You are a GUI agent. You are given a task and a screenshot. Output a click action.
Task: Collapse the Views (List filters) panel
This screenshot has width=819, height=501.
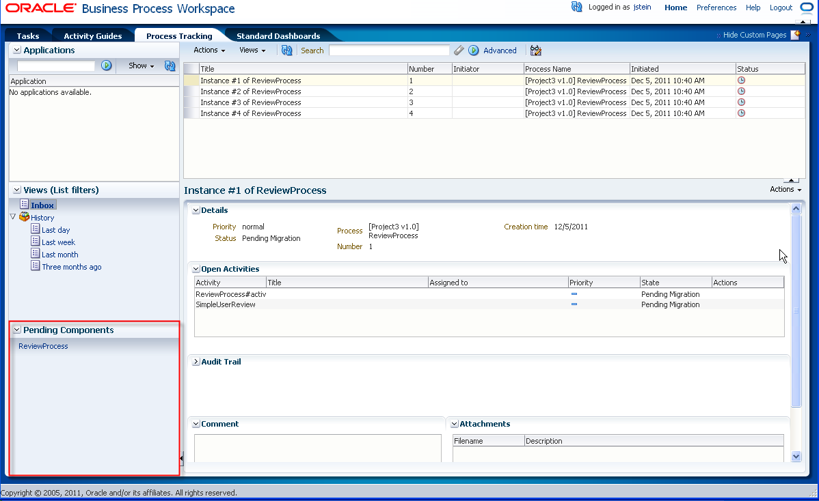pos(16,190)
